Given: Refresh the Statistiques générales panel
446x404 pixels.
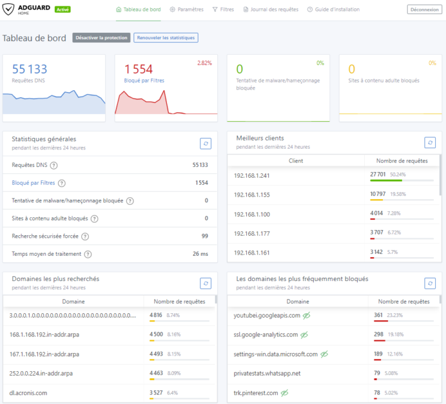Looking at the screenshot, I should click(205, 144).
